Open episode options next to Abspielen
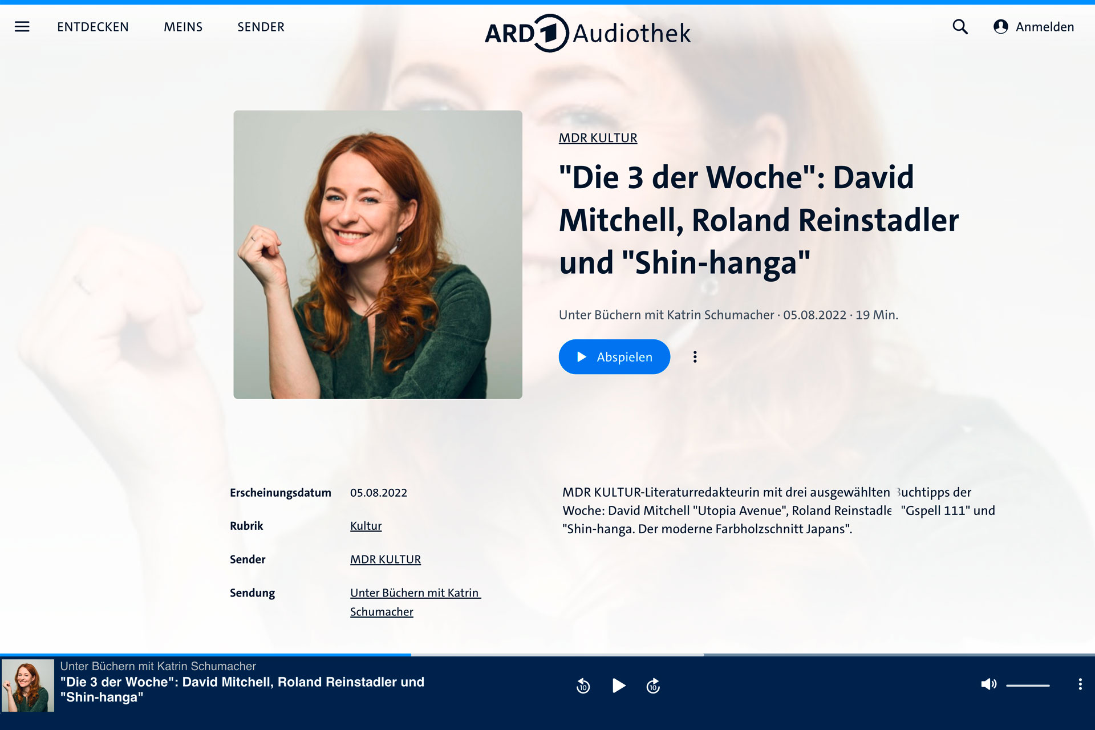Image resolution: width=1095 pixels, height=730 pixels. (695, 357)
